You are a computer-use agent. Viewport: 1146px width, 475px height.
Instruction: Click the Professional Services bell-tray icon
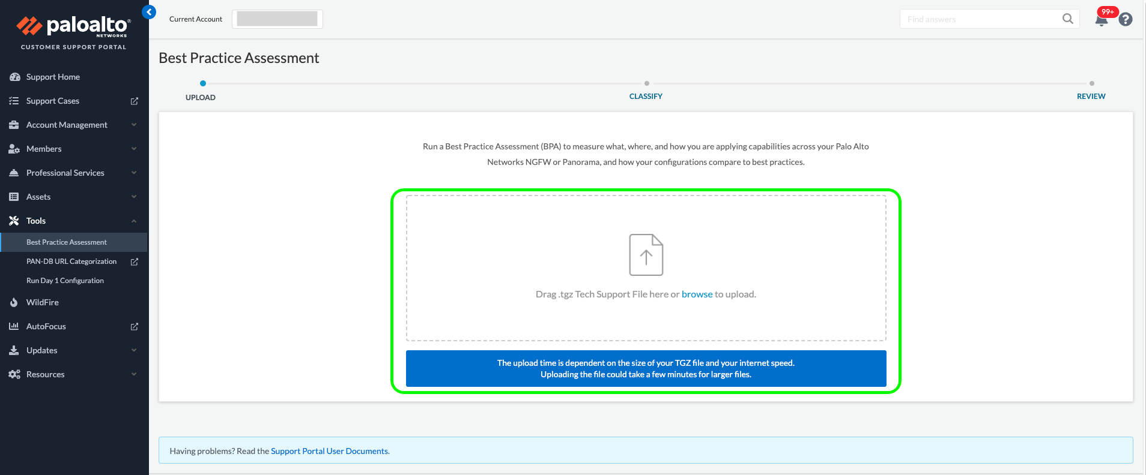[14, 173]
